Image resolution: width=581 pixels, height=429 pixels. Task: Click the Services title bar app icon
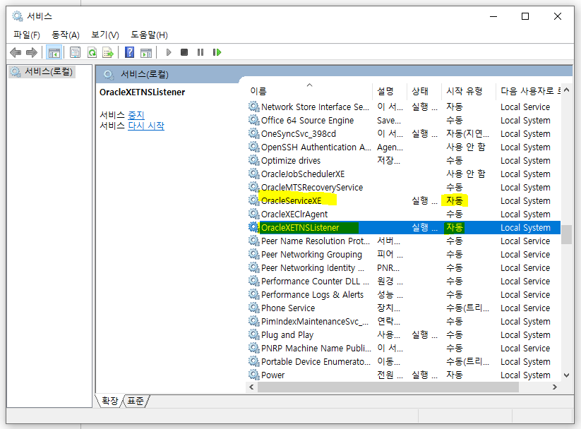(18, 16)
